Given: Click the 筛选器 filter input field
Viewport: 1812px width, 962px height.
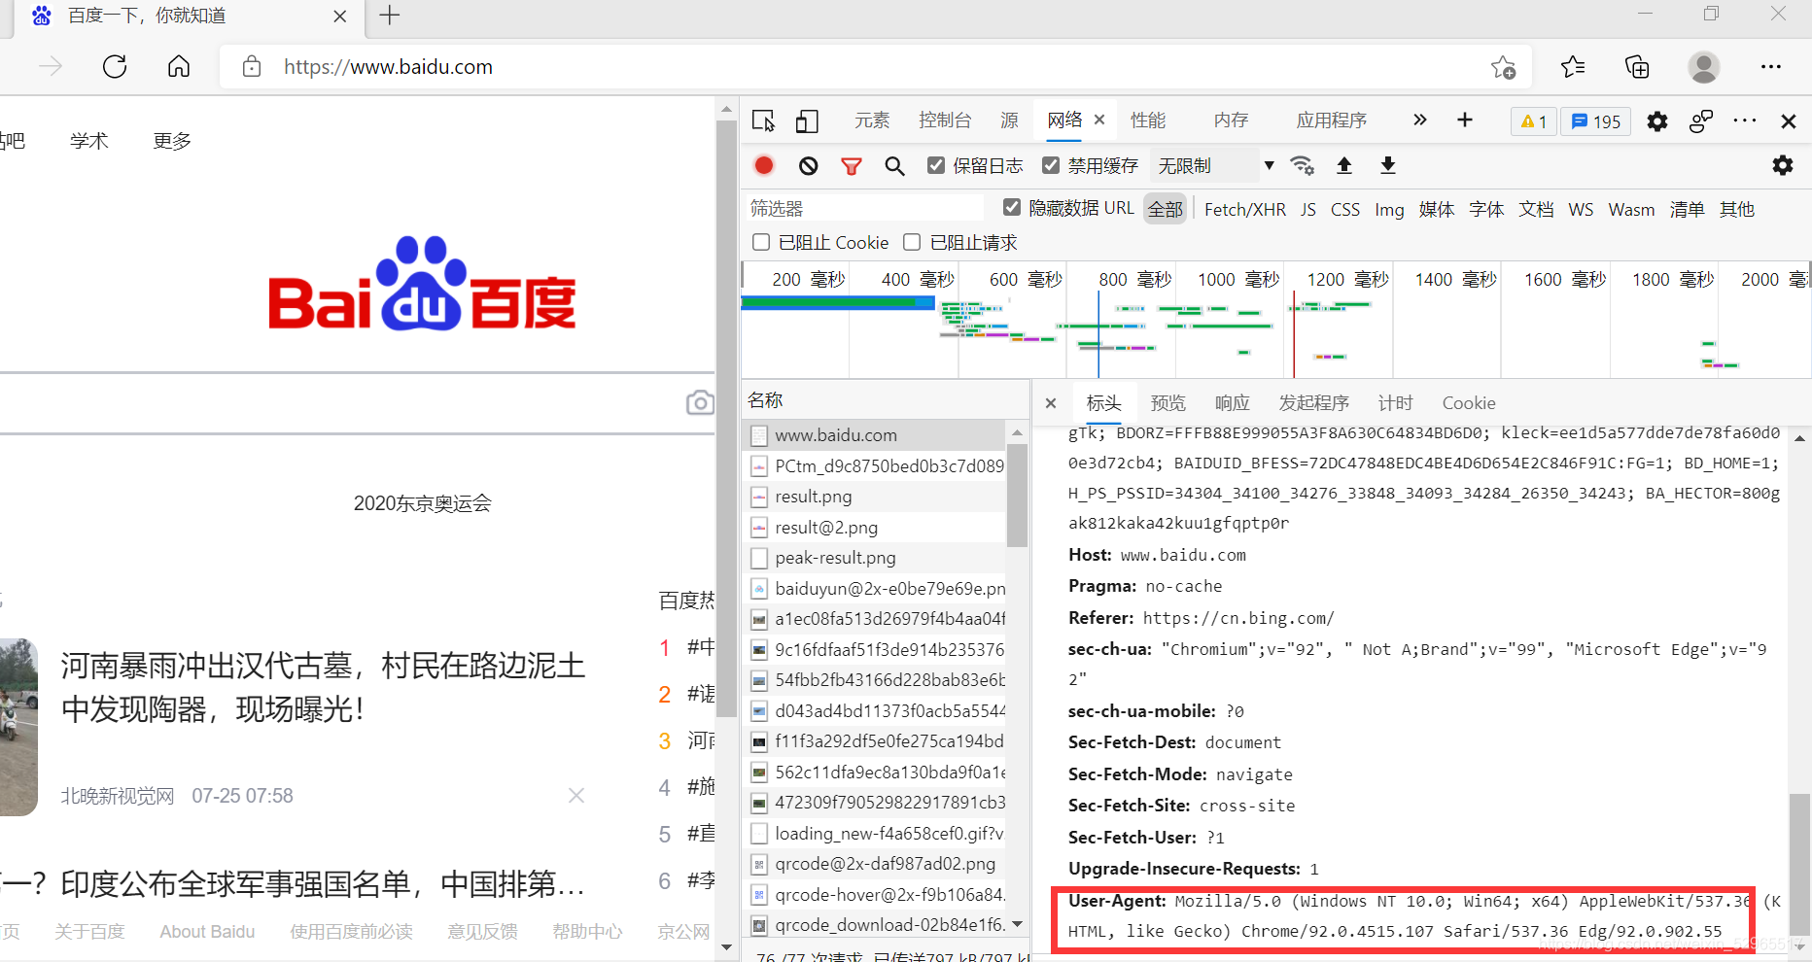Looking at the screenshot, I should point(865,208).
